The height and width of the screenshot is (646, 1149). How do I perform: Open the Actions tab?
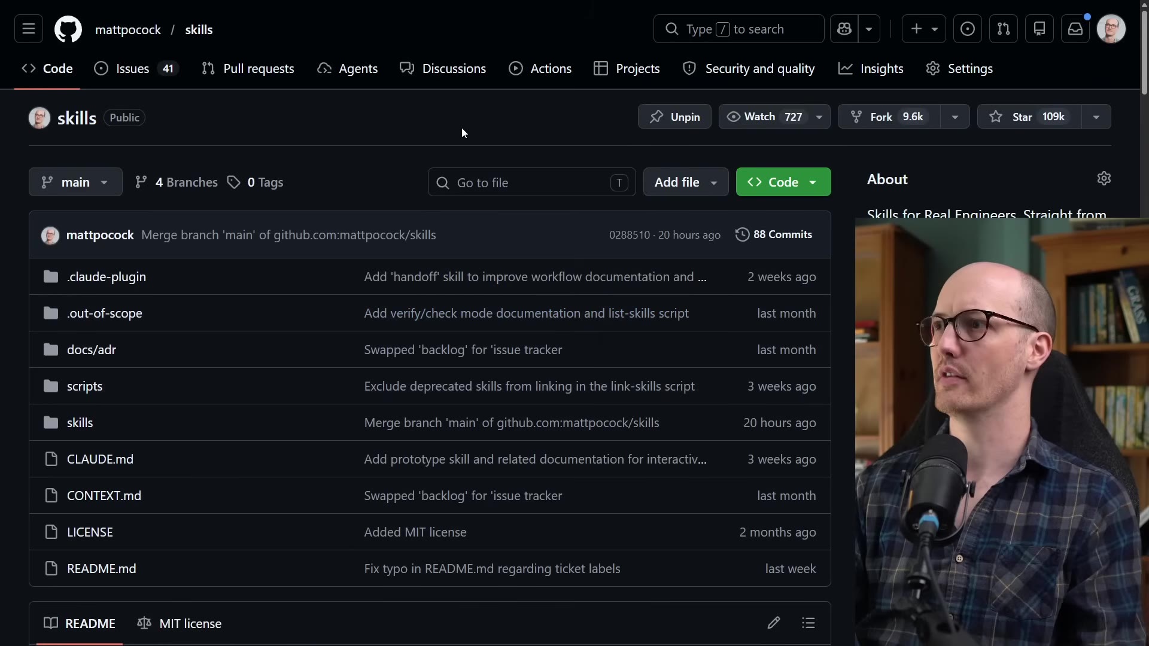[540, 68]
